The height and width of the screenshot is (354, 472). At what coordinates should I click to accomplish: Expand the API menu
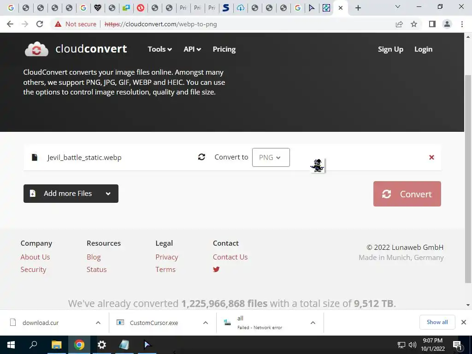192,49
